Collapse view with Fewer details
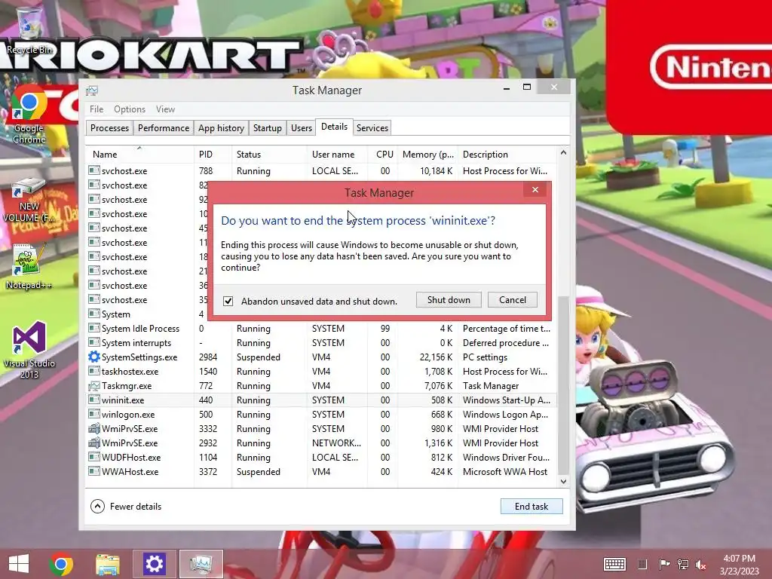This screenshot has height=579, width=772. [126, 506]
